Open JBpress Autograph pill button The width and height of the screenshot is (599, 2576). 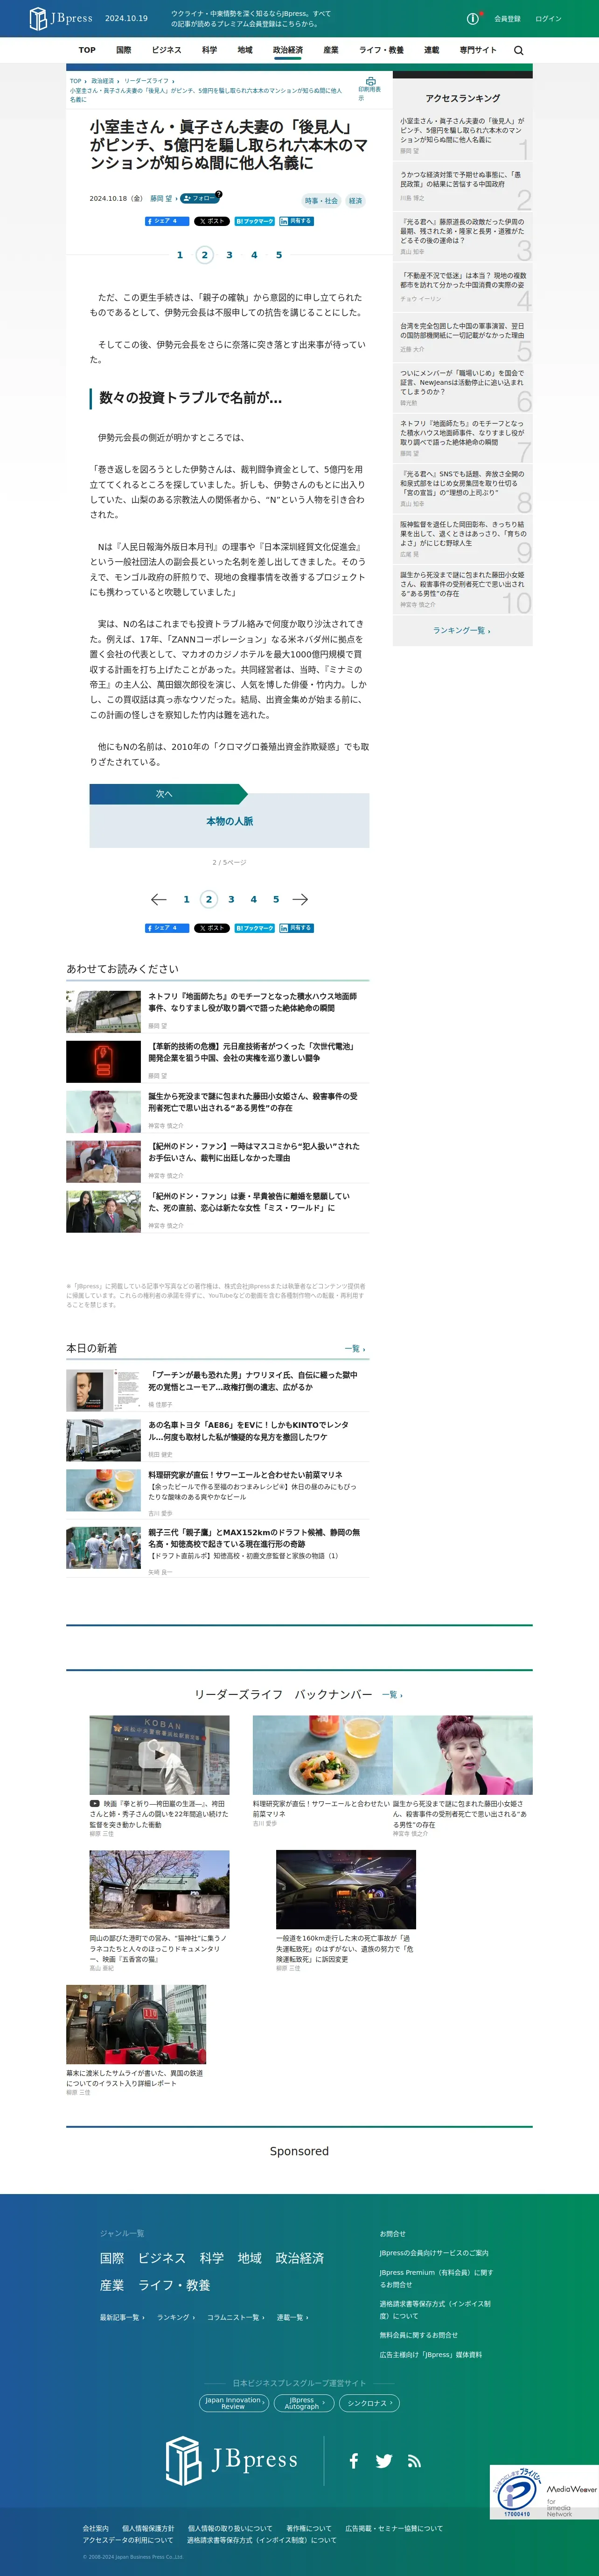304,2403
